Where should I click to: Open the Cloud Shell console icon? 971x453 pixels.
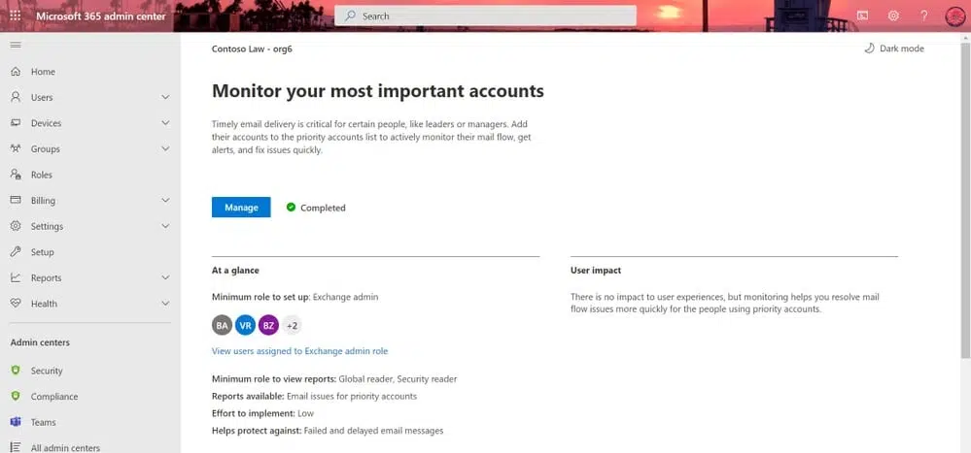[x=862, y=16]
